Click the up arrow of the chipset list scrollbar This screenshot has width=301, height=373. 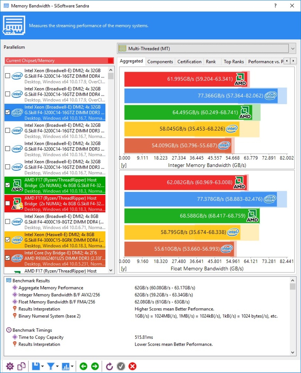pos(111,70)
